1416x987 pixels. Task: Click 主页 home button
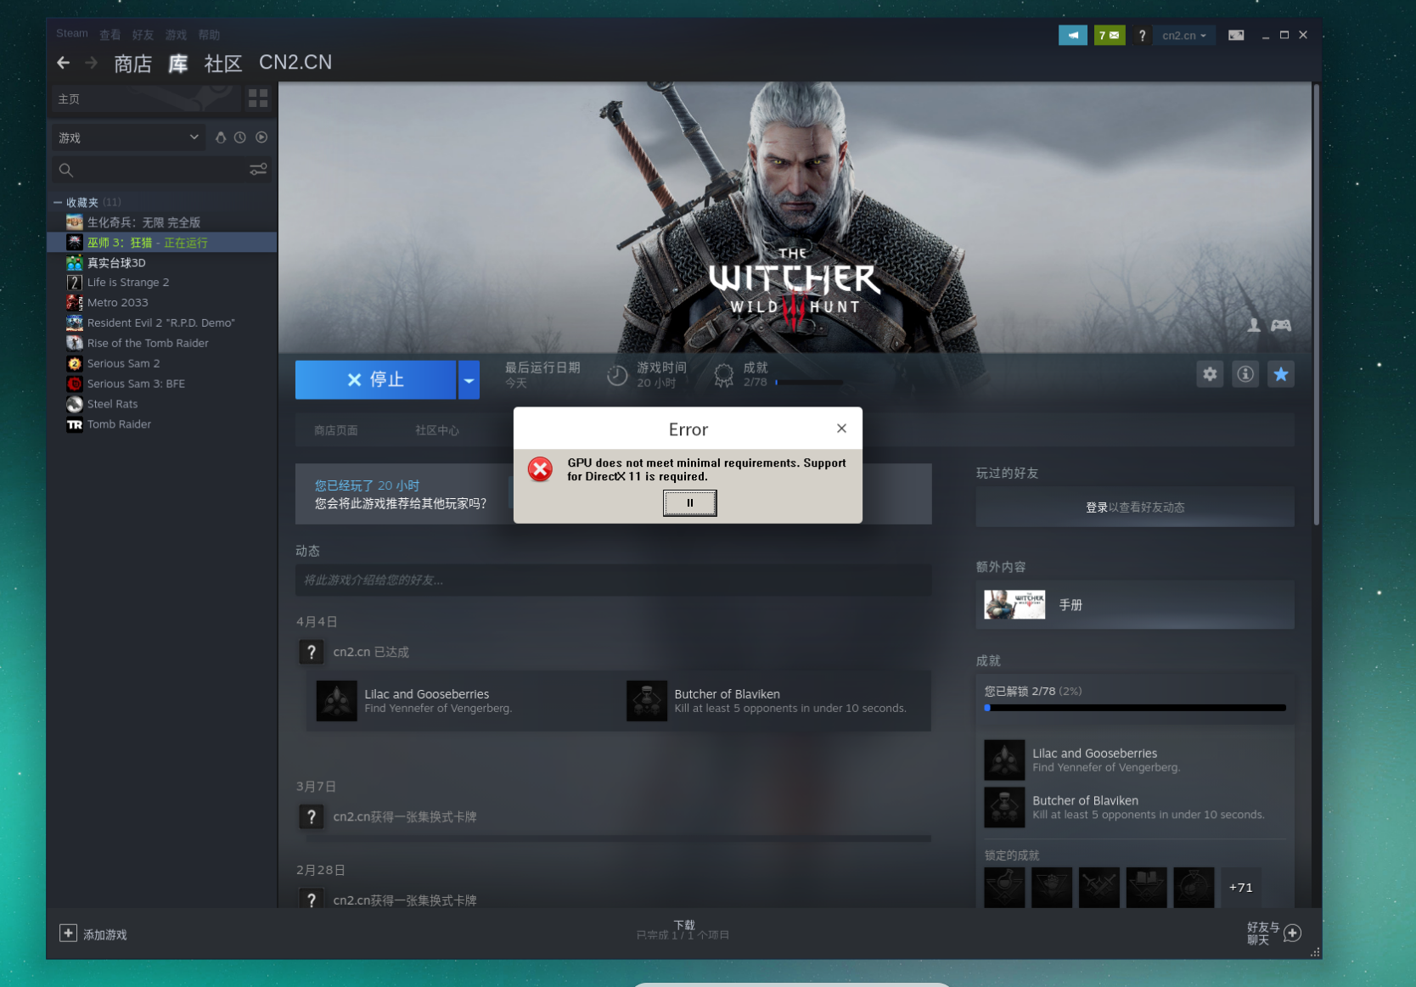click(x=144, y=98)
